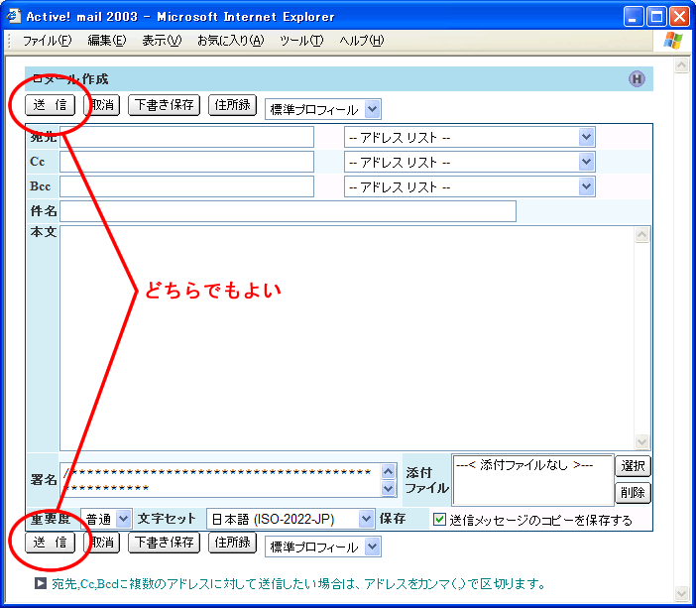Toggle 送信メッセージのコピーを保存する checkbox
The height and width of the screenshot is (608, 696).
(x=439, y=519)
